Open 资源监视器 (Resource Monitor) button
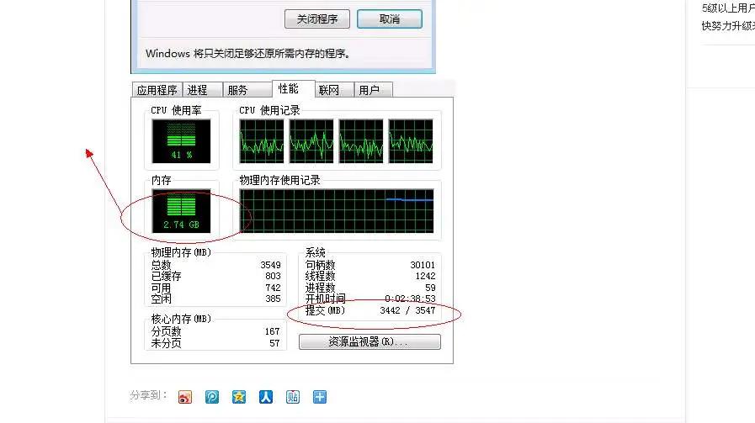 (x=370, y=342)
